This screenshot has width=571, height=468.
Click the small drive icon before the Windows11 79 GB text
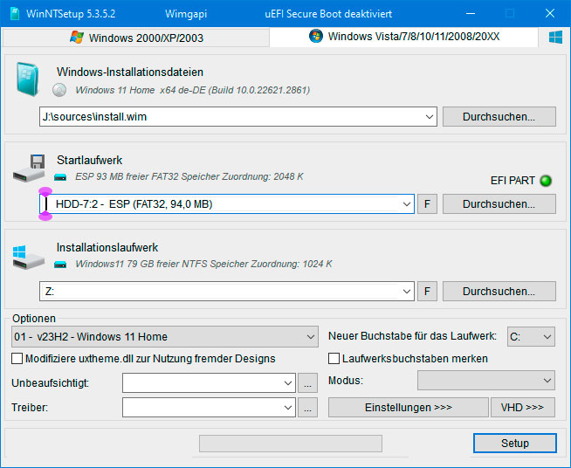[60, 265]
